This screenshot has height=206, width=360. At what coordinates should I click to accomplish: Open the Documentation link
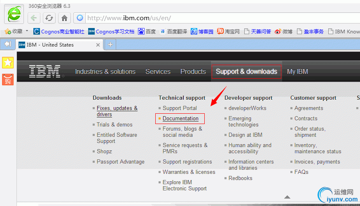[x=180, y=119]
